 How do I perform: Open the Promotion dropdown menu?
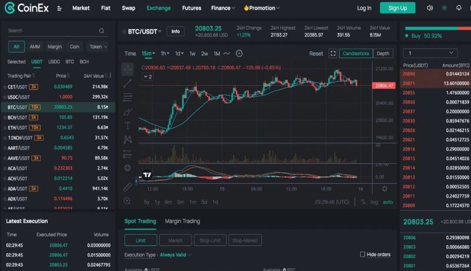tap(261, 8)
